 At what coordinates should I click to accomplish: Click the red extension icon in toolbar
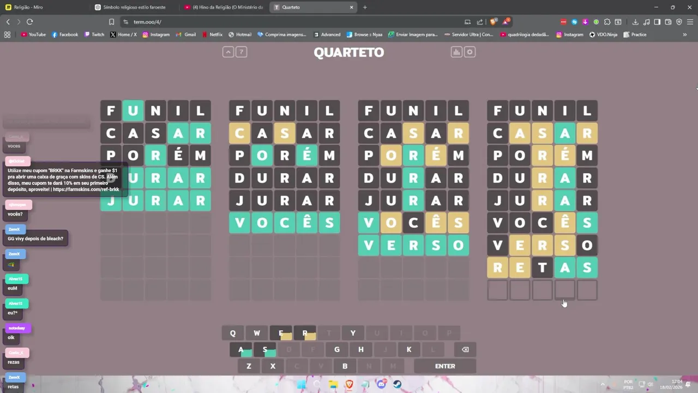tap(563, 22)
